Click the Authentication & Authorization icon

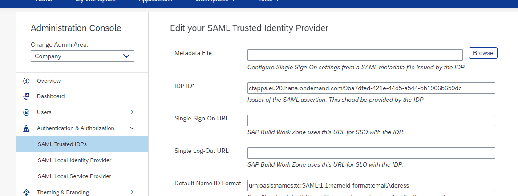(26, 128)
